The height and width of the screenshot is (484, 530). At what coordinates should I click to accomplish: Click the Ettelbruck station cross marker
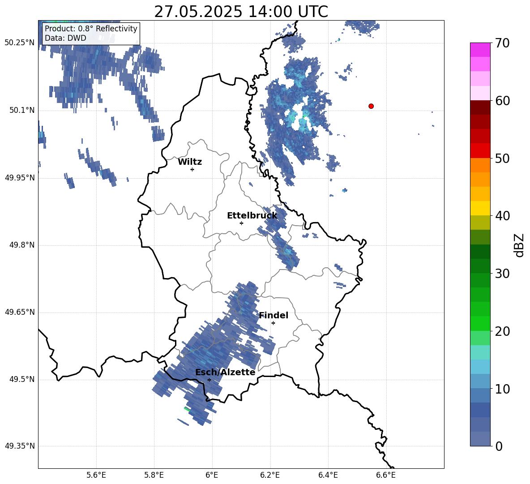click(x=241, y=223)
